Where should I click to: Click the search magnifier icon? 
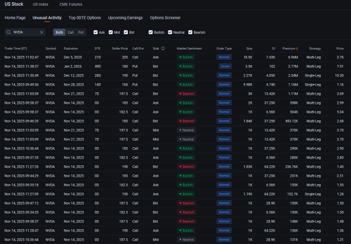(x=9, y=32)
